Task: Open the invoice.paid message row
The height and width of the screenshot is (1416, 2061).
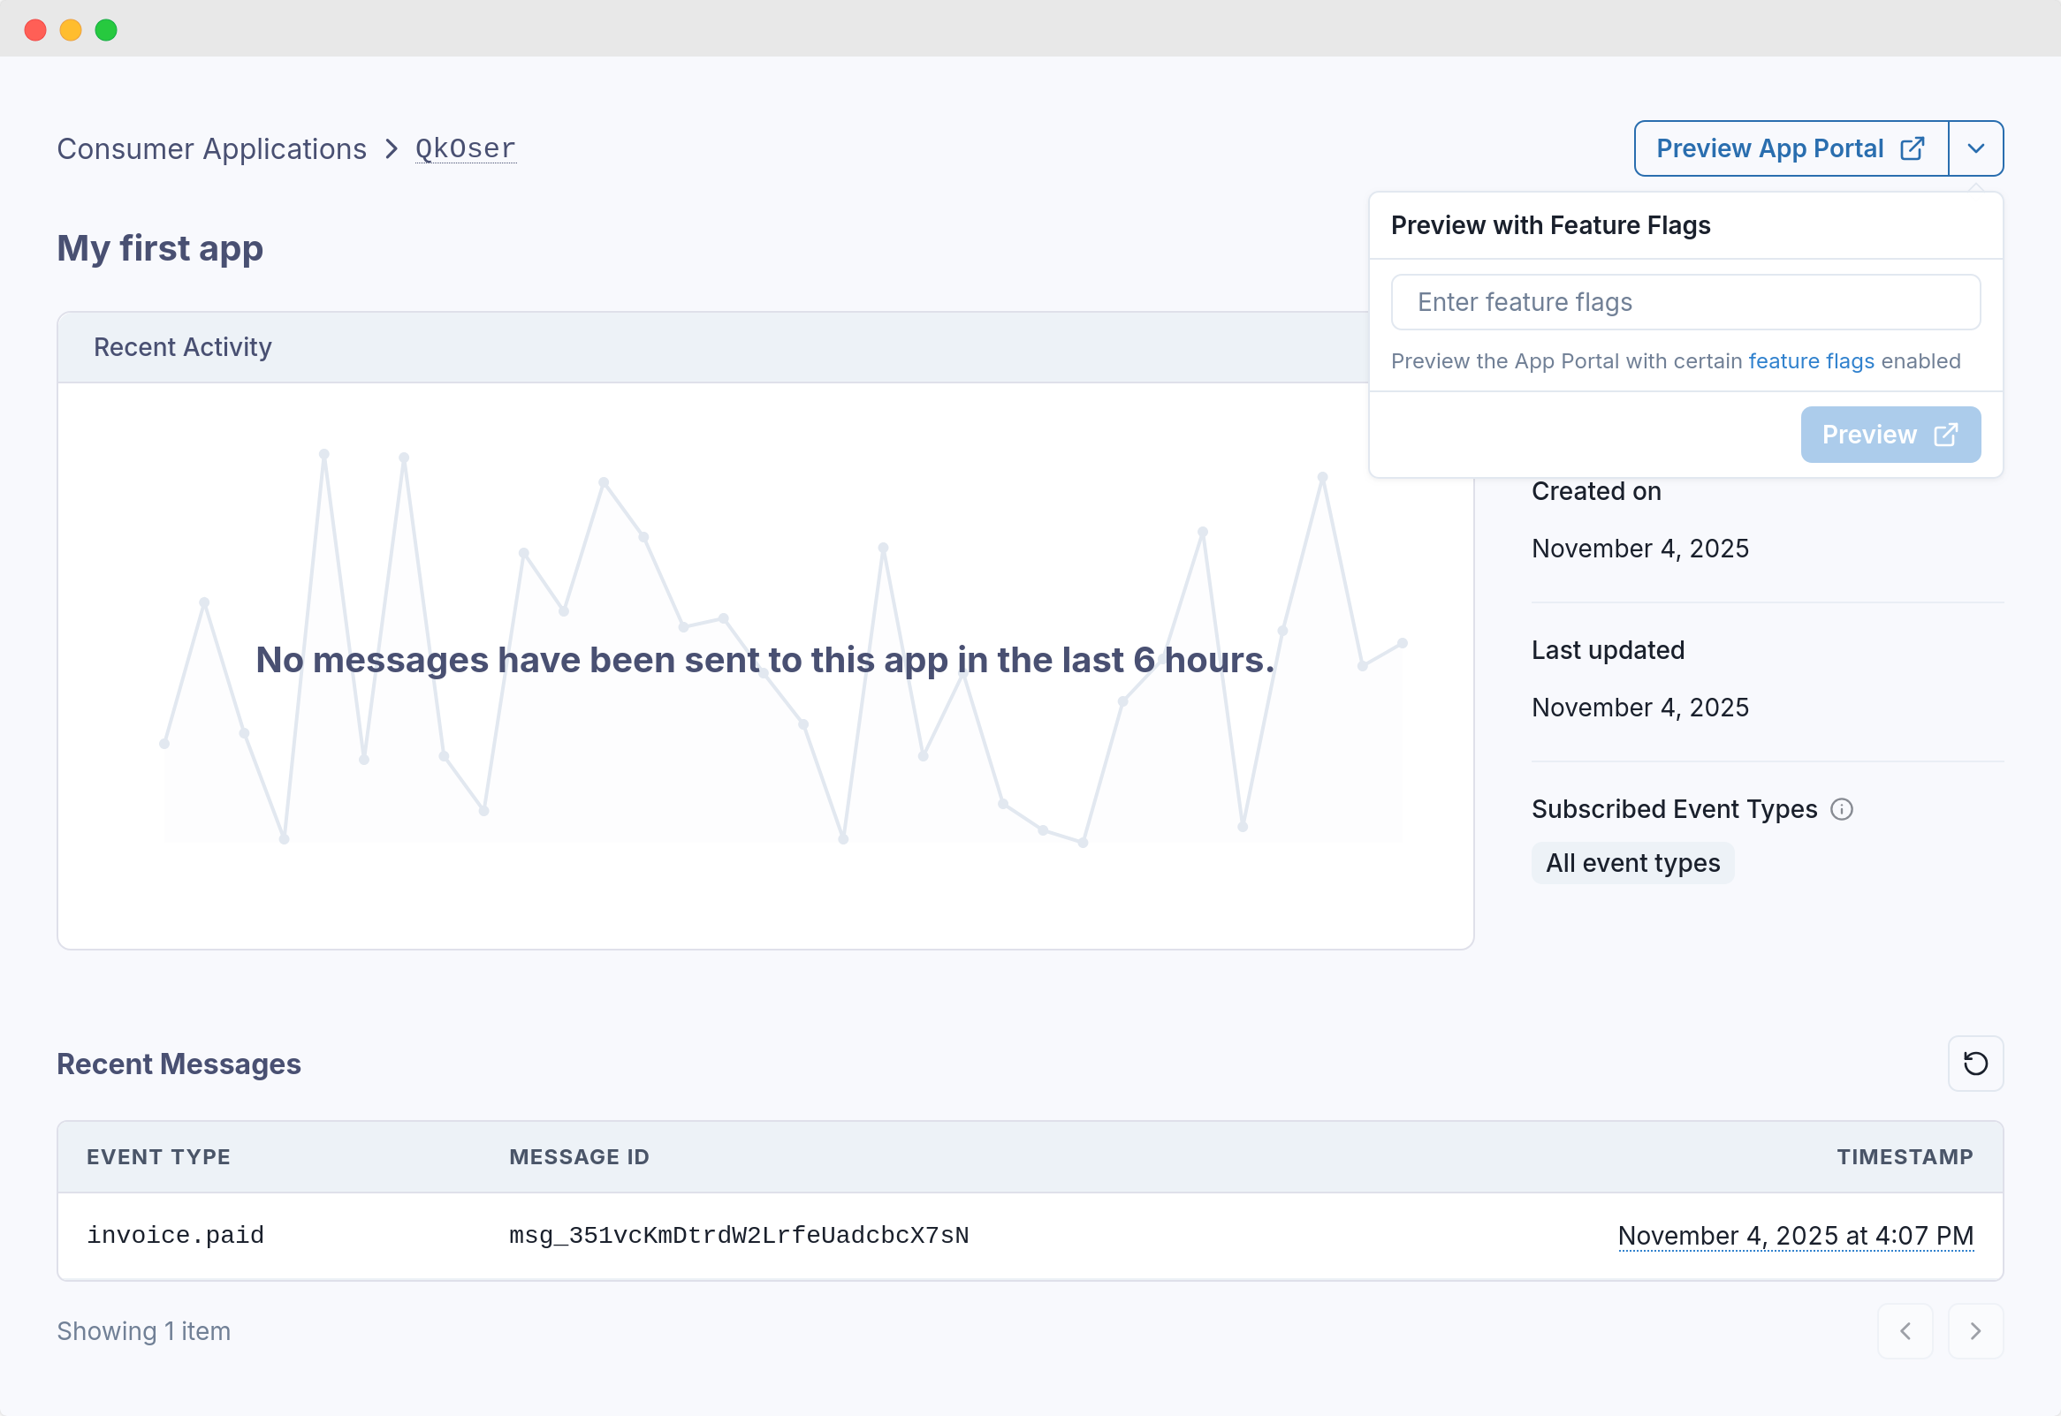Action: pos(176,1235)
